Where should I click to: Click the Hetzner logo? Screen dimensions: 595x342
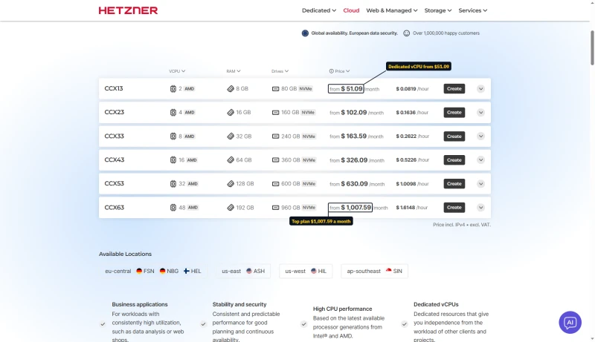coord(128,10)
